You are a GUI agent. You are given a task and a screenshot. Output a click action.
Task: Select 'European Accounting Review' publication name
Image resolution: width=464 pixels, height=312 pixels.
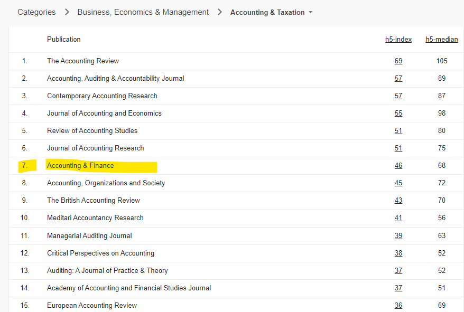point(92,306)
